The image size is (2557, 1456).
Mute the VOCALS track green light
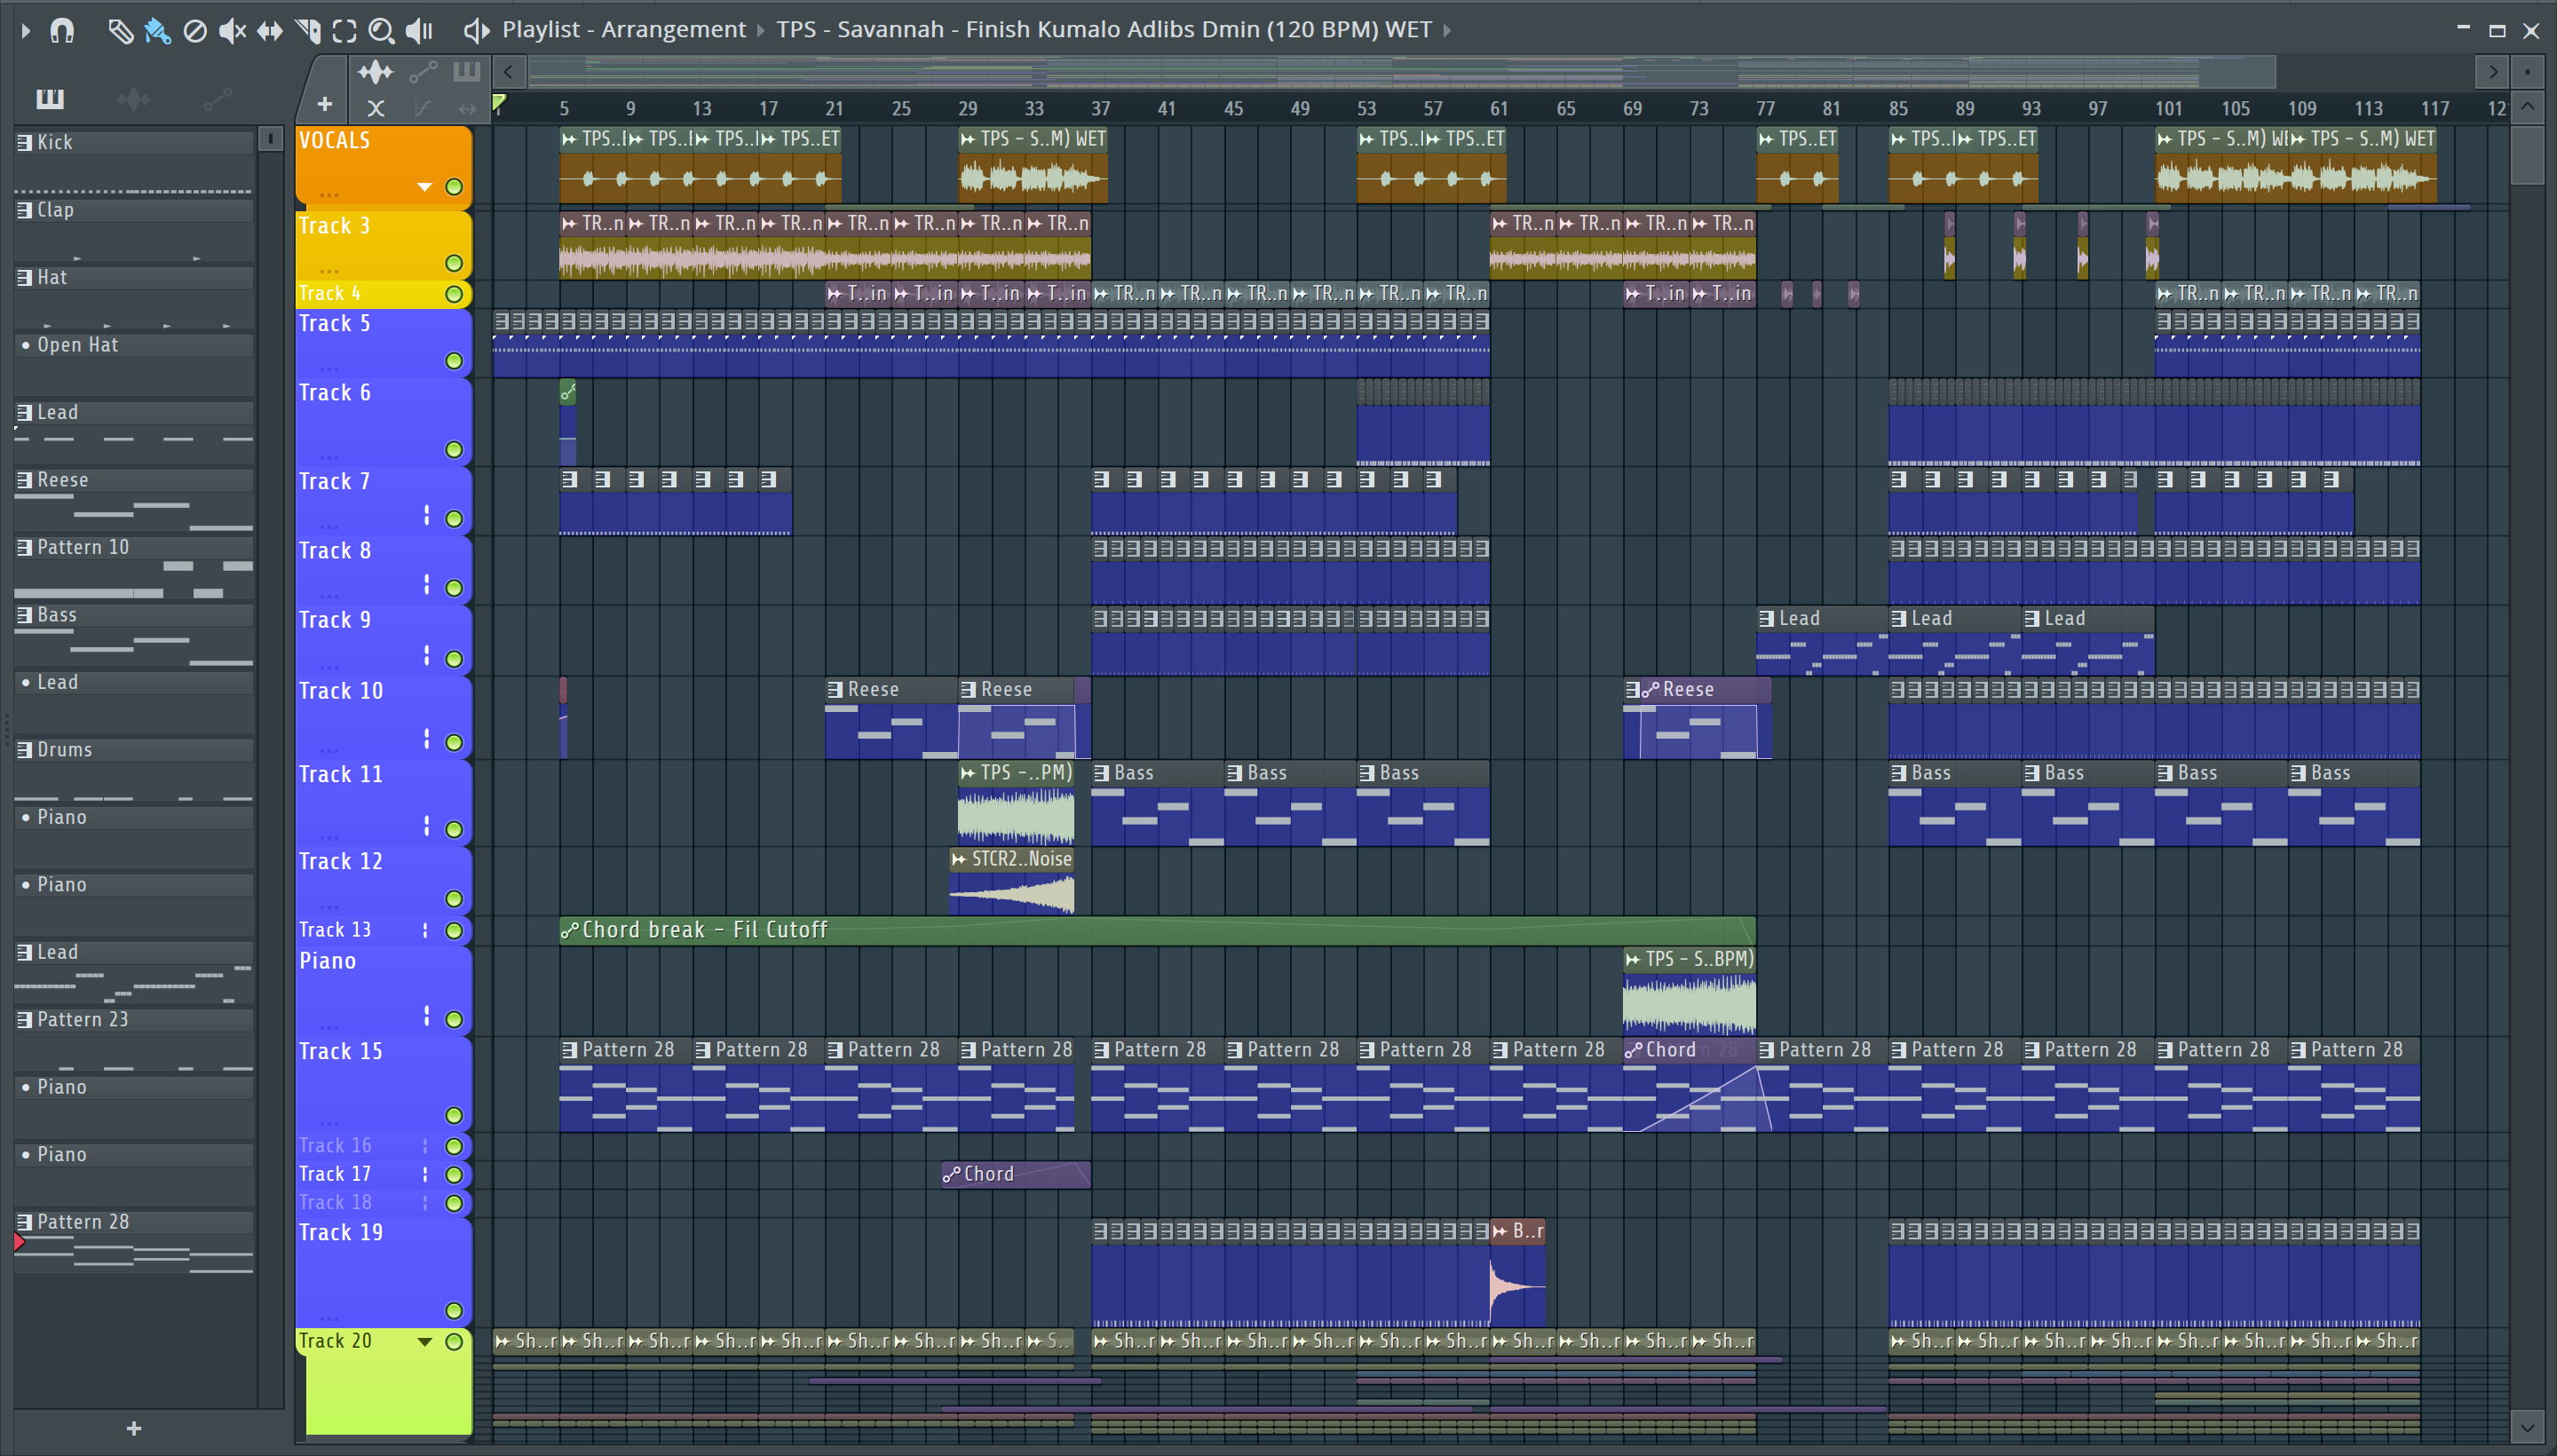453,187
